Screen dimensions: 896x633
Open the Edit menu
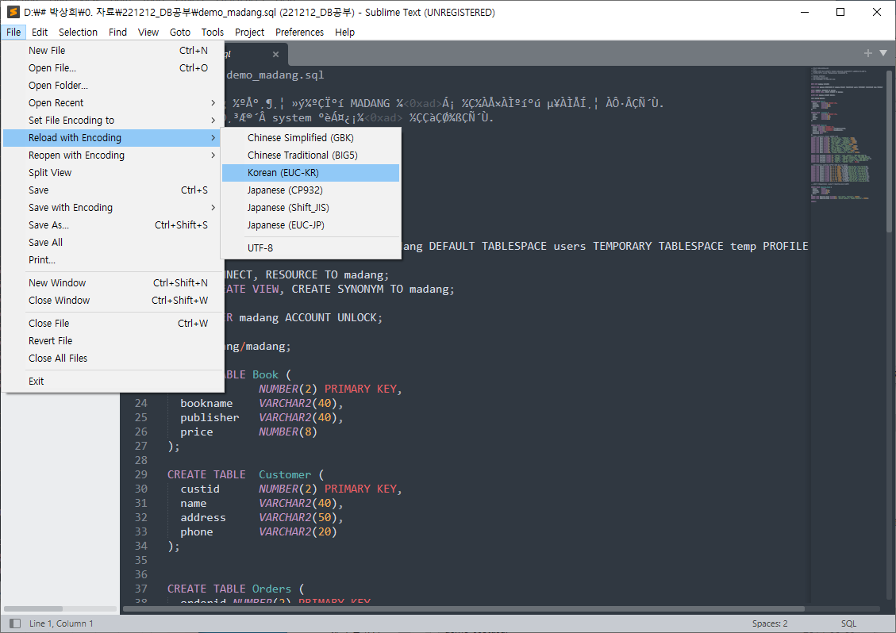pos(40,32)
